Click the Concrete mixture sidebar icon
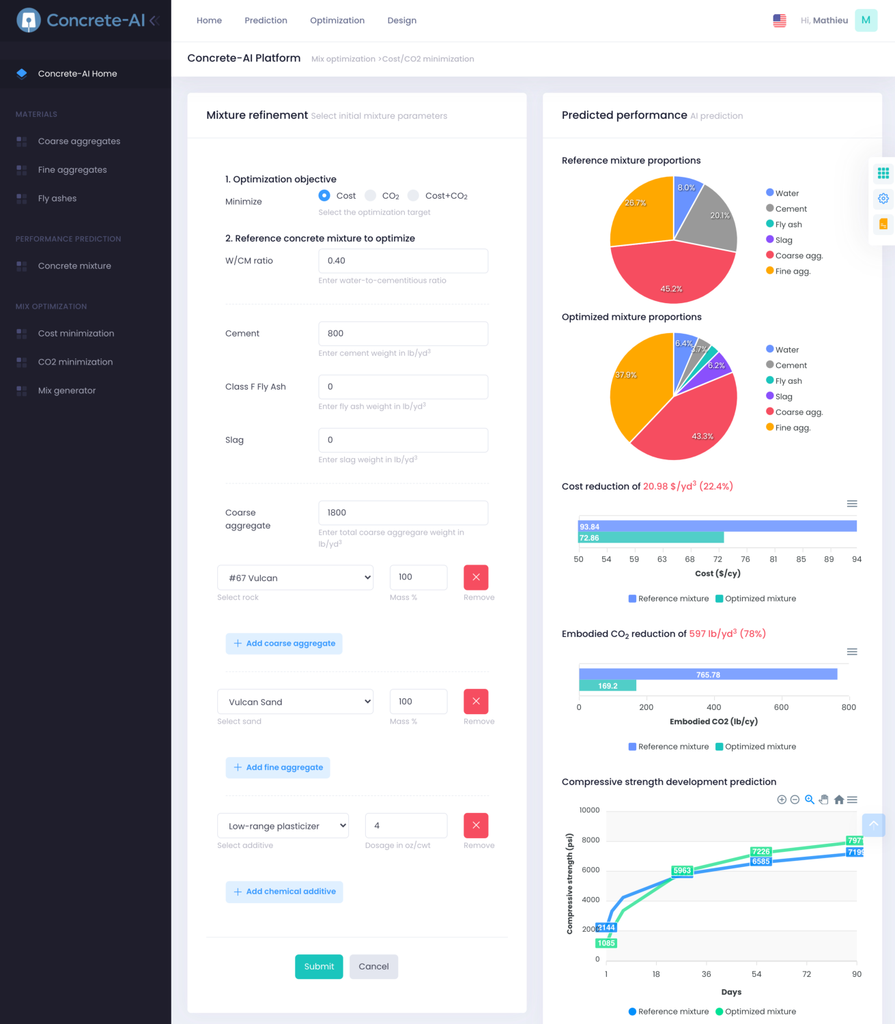The height and width of the screenshot is (1024, 895). tap(22, 266)
